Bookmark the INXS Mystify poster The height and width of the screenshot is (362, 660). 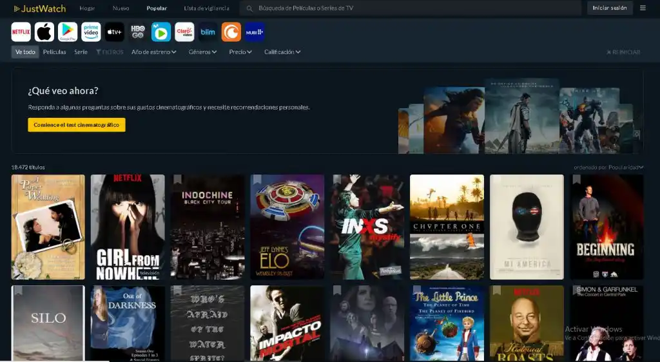tap(337, 180)
